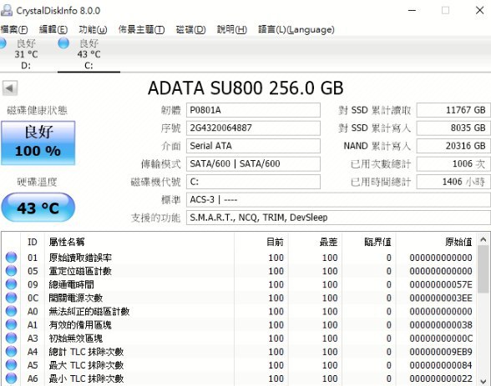
Task: Click status orb for attribute 01
Action: pos(12,258)
